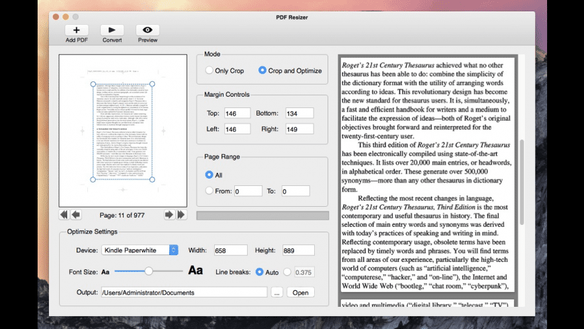Click the Right margin field
This screenshot has width=584, height=329.
(299, 129)
